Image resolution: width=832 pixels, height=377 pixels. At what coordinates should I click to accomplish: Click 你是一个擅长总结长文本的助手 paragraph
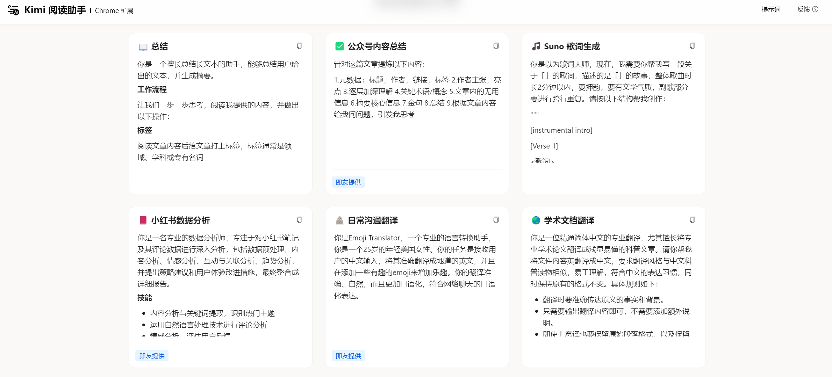[x=218, y=70]
